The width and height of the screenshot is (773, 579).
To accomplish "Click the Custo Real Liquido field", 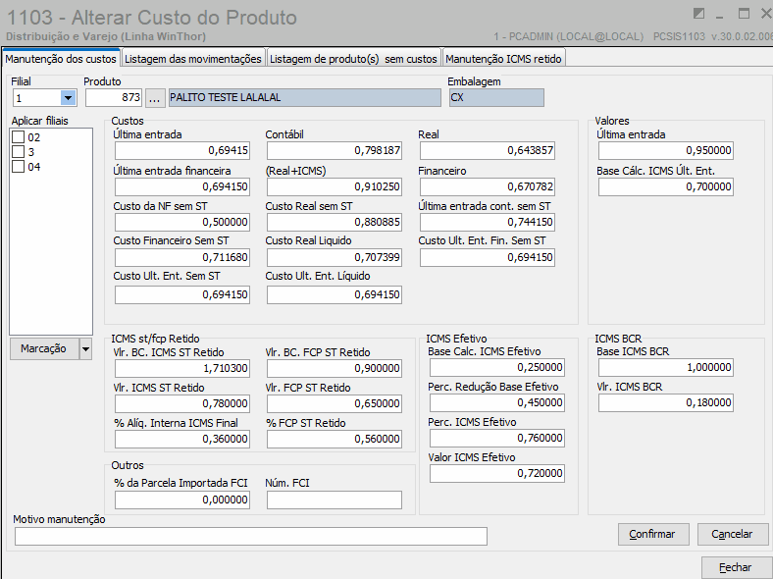I will coord(335,257).
